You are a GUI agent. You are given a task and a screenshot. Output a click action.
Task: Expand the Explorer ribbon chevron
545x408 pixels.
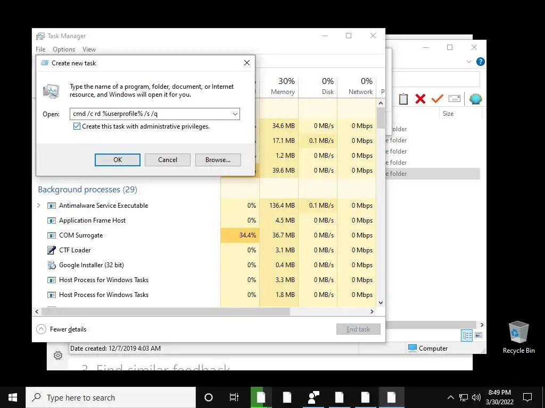pos(469,62)
